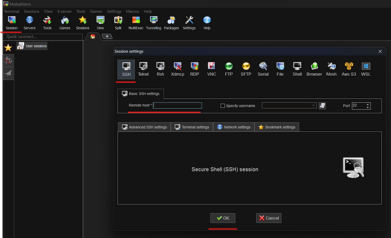This screenshot has height=238, width=391.
Task: Select the Mosh session type
Action: [x=331, y=69]
